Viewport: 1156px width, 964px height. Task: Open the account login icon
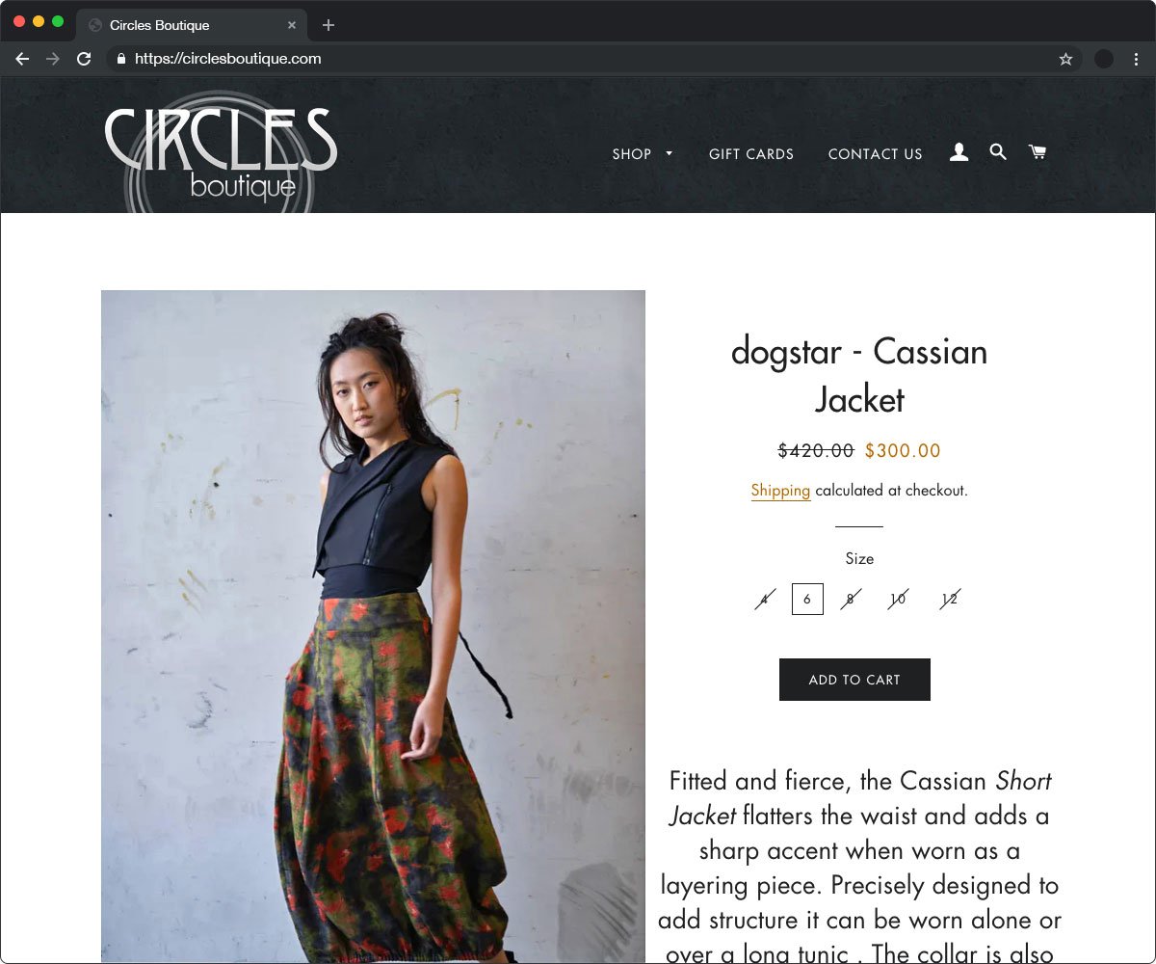click(959, 152)
